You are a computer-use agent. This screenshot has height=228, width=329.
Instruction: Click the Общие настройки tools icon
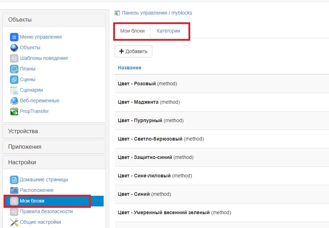point(14,222)
